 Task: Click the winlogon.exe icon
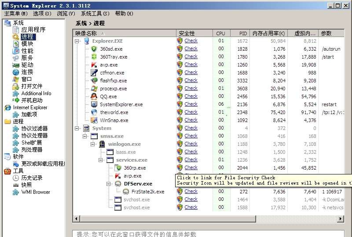[102, 144]
